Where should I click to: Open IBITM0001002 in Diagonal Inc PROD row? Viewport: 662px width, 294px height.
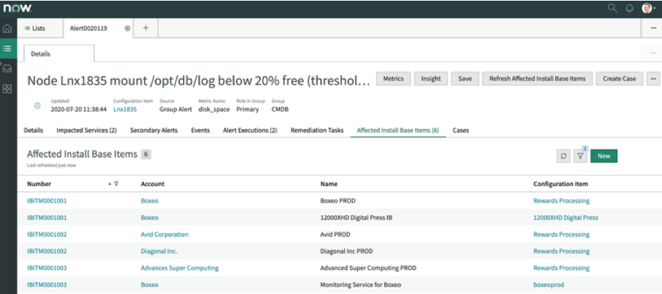[47, 251]
